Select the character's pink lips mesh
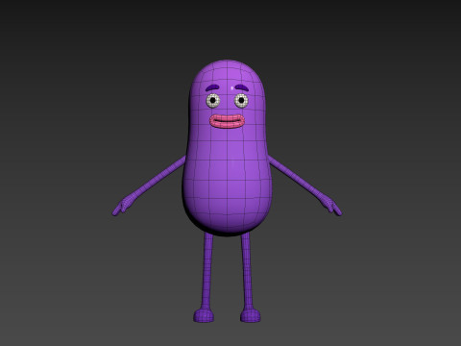Screen dimensions: 461x346 click(227, 121)
